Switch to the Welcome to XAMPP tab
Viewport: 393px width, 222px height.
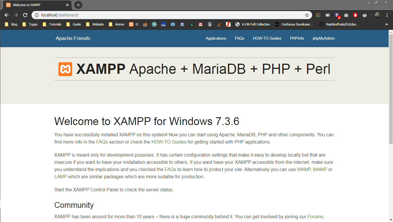[35, 5]
